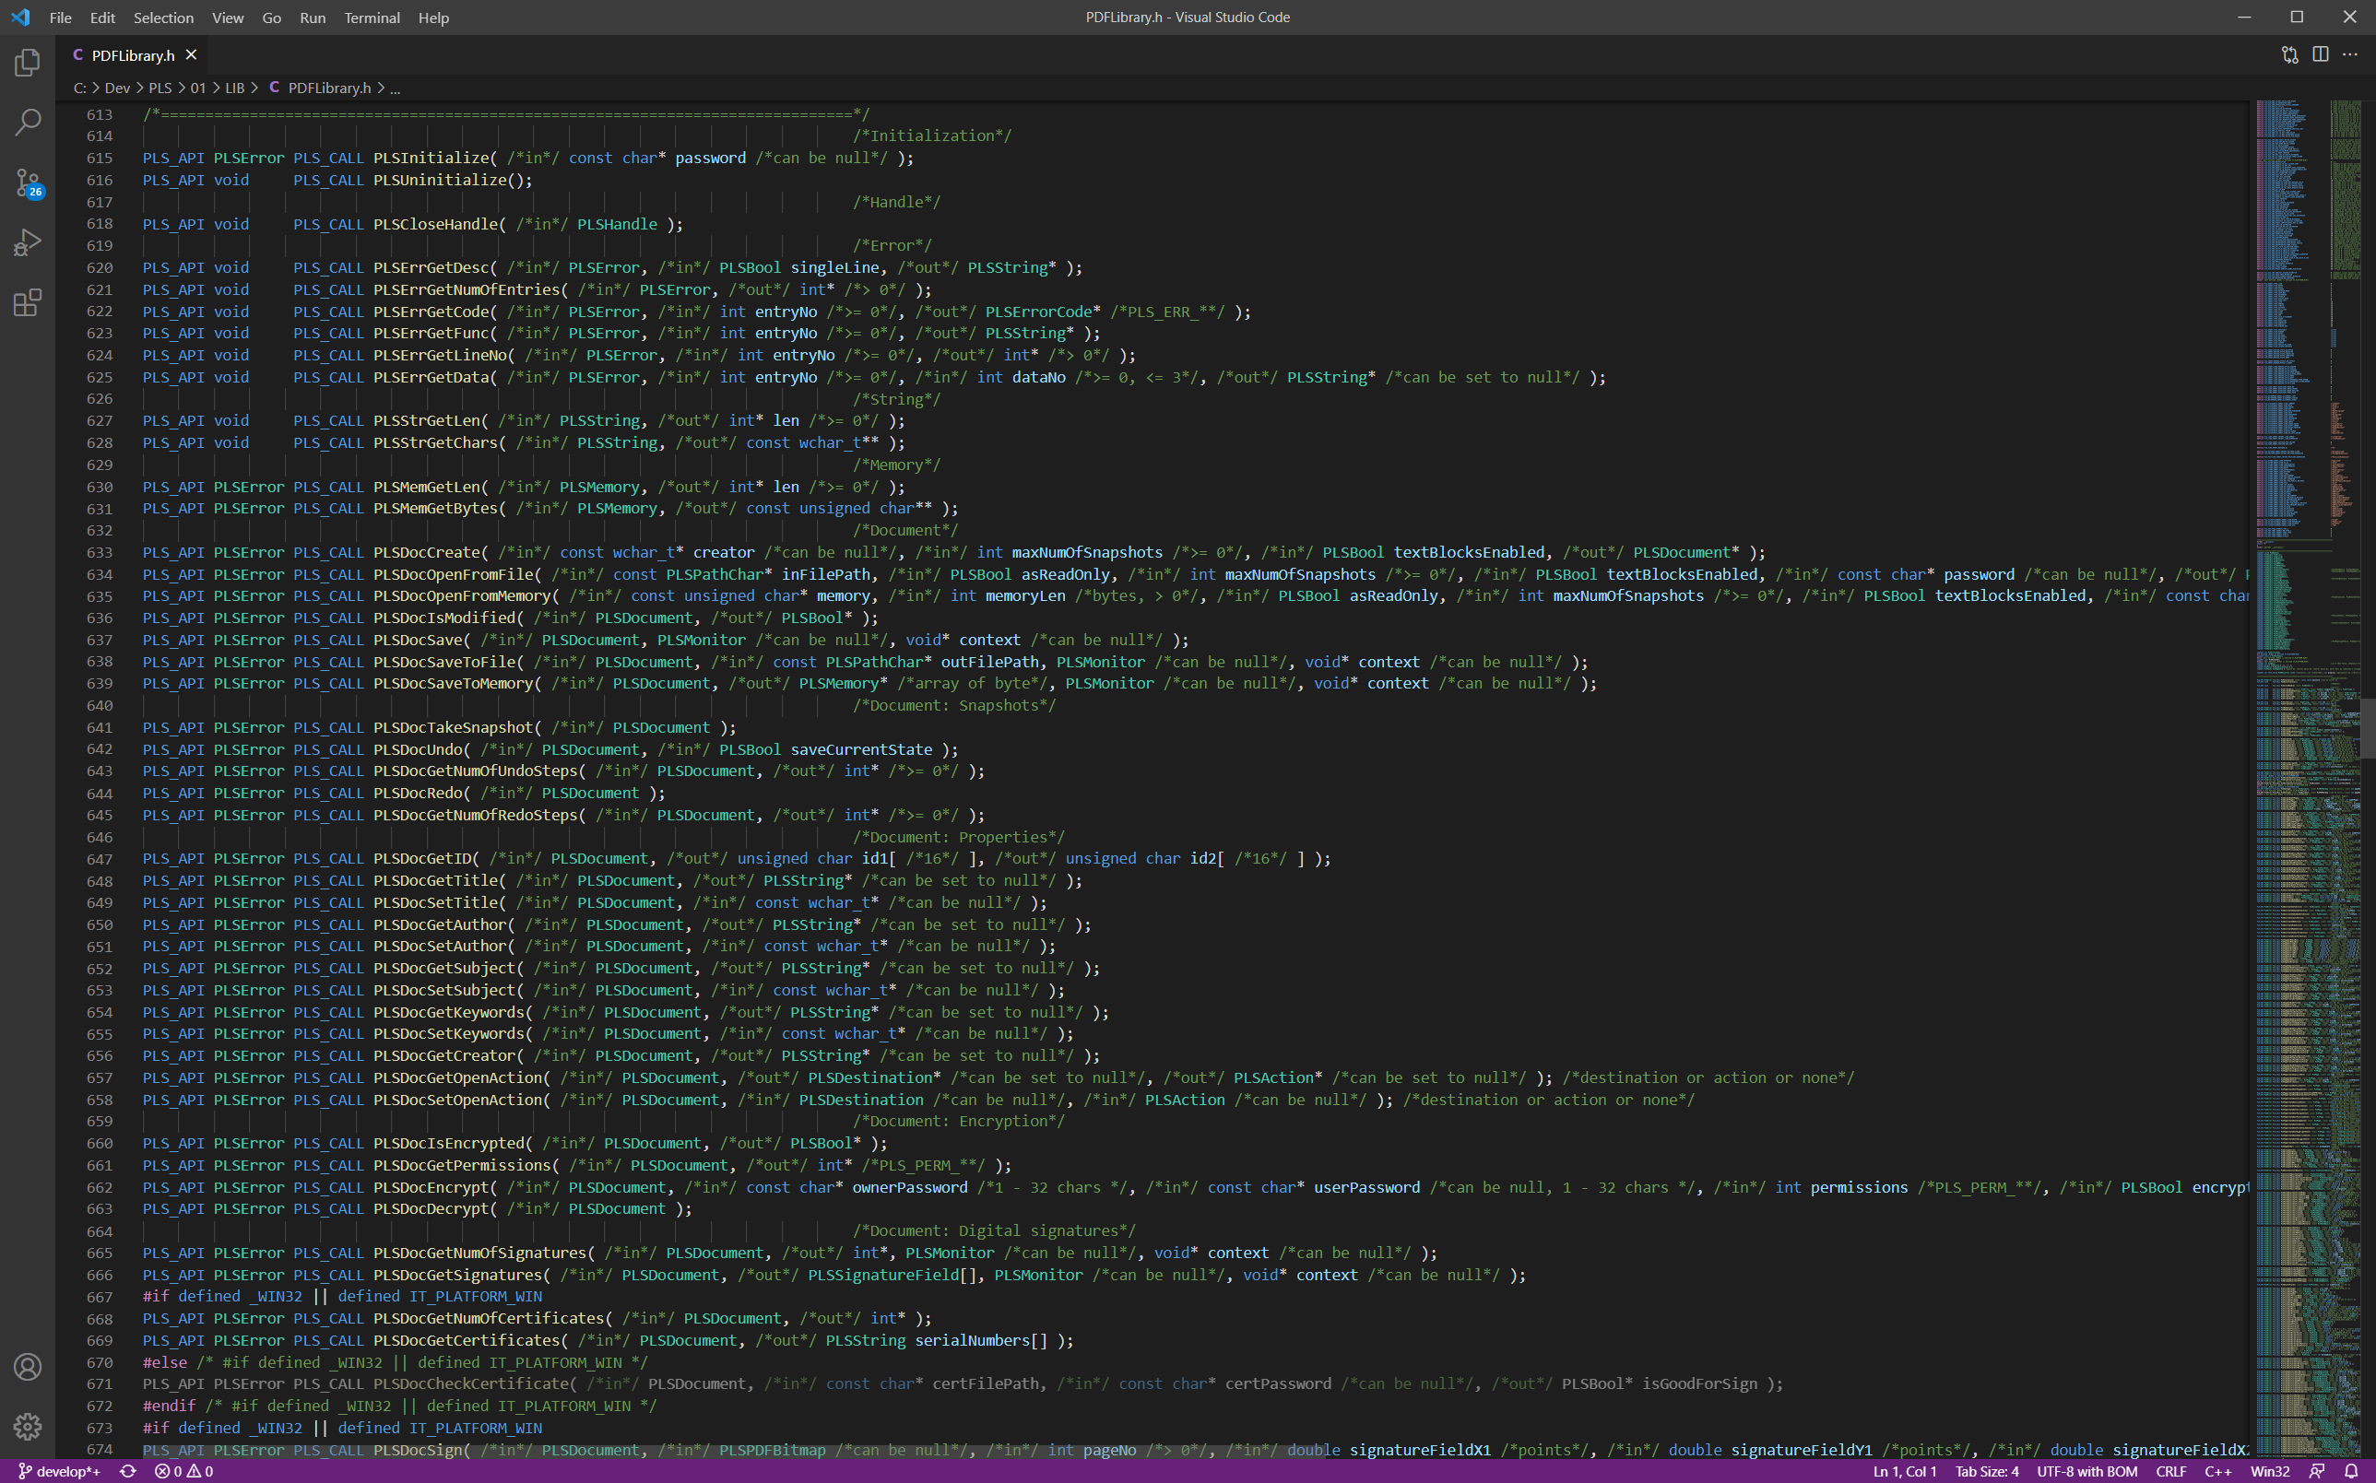Change UTF-8 with BOM encoding
Screen dimensions: 2376x1483
[2086, 1471]
